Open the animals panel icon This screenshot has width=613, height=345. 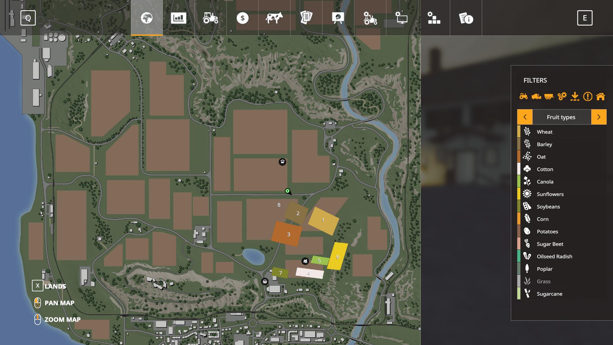(274, 18)
